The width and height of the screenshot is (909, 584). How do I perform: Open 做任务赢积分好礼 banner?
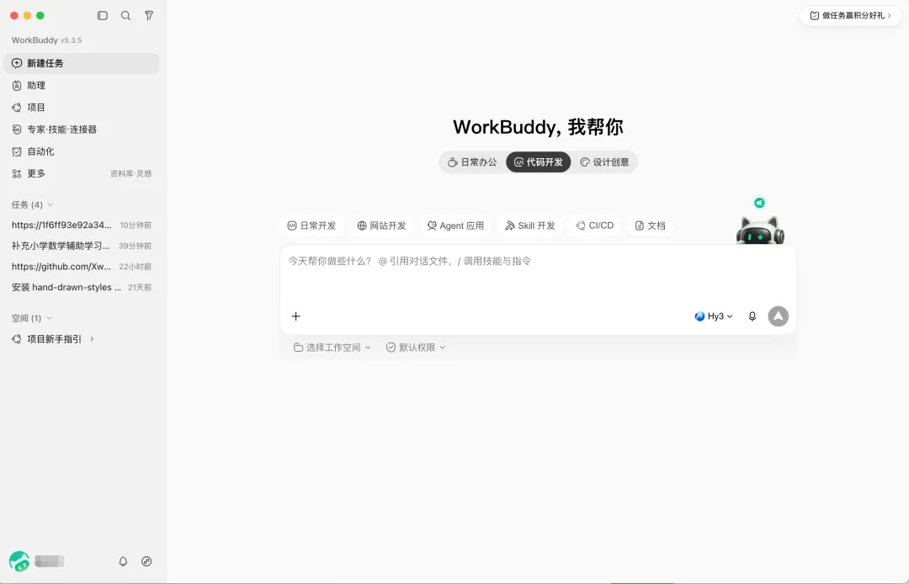(850, 16)
